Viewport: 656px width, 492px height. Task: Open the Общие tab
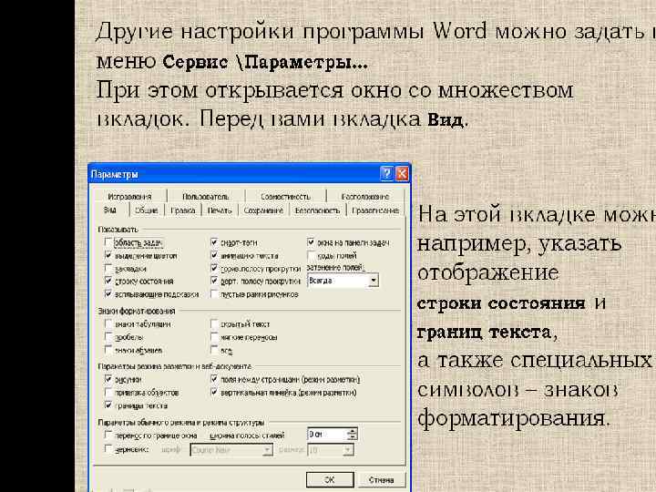147,210
